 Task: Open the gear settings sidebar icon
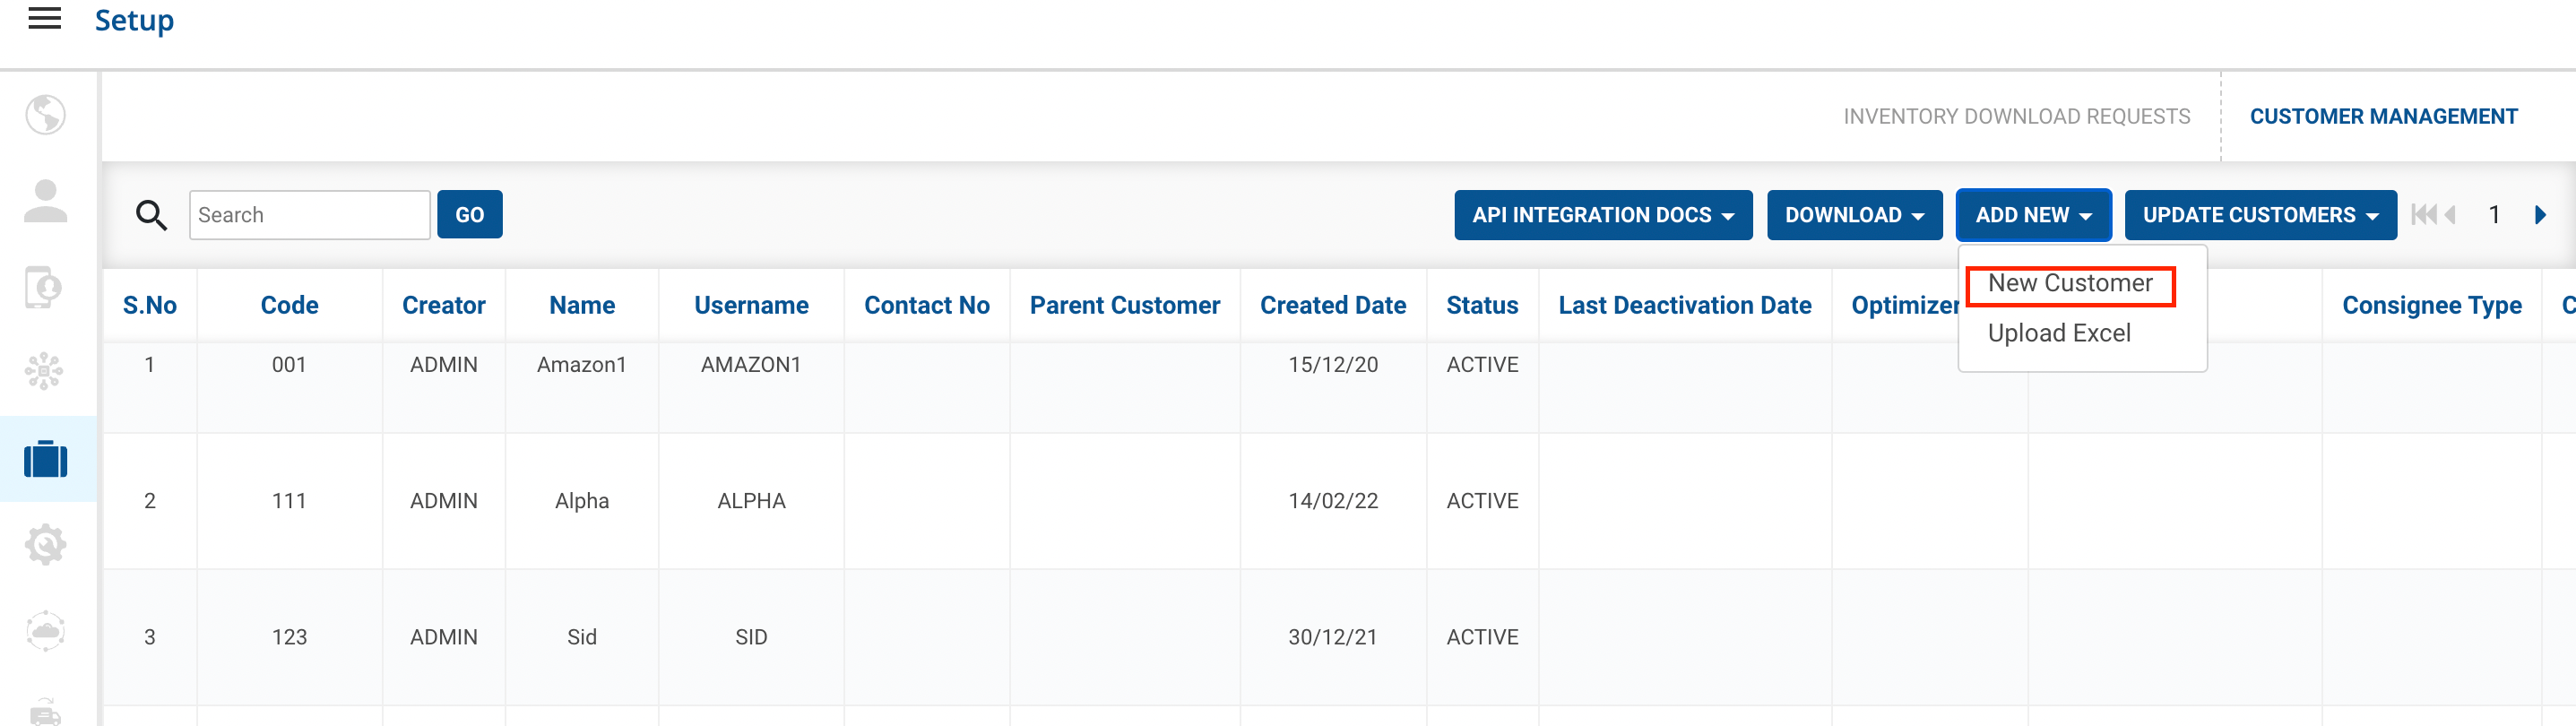[45, 545]
